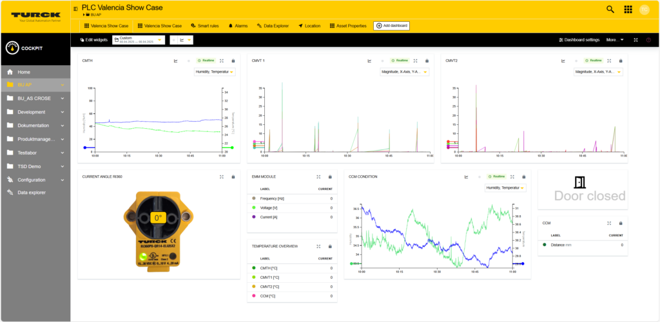The height and width of the screenshot is (322, 660).
Task: Open chart options icon on CMVT 1 widget
Action: [369, 61]
